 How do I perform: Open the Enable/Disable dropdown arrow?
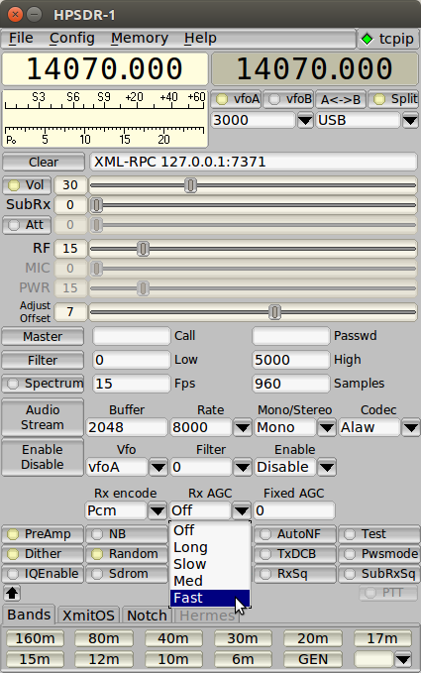tap(327, 467)
